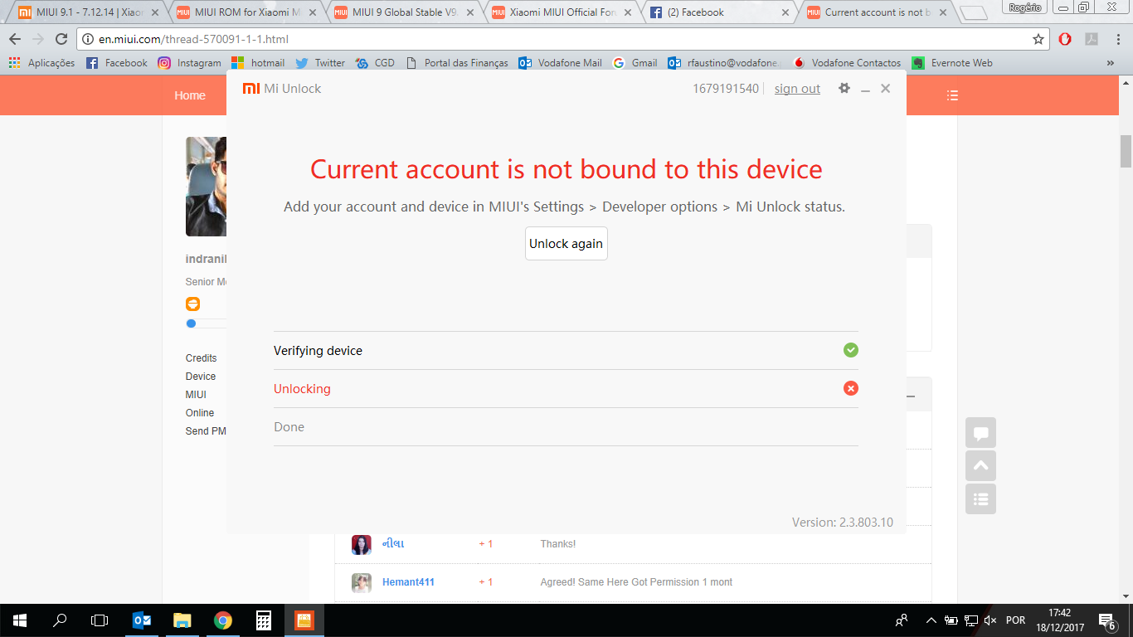Open Task View on the taskbar
Viewport: 1133px width, 637px height.
point(100,620)
